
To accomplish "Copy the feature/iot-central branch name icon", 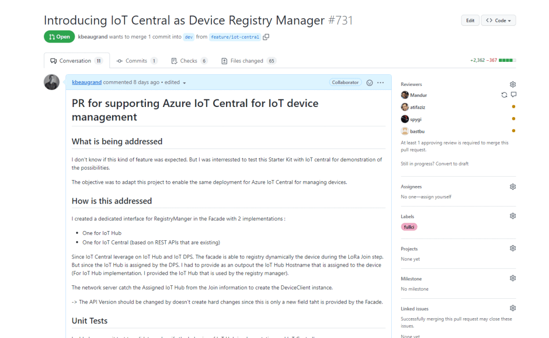I will pos(266,37).
